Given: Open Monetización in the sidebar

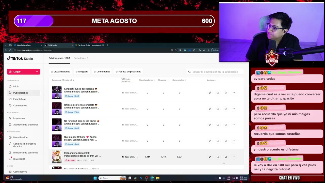Looking at the screenshot, I should click(23, 137).
